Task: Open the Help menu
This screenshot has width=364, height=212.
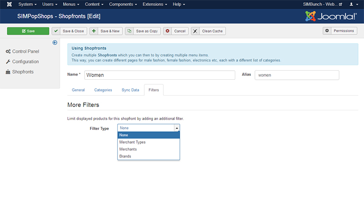Action: 179,4
